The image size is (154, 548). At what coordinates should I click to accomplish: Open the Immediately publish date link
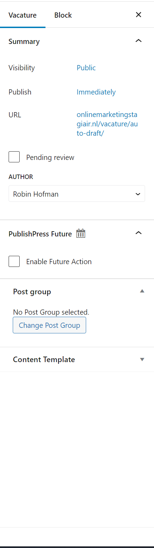click(96, 92)
